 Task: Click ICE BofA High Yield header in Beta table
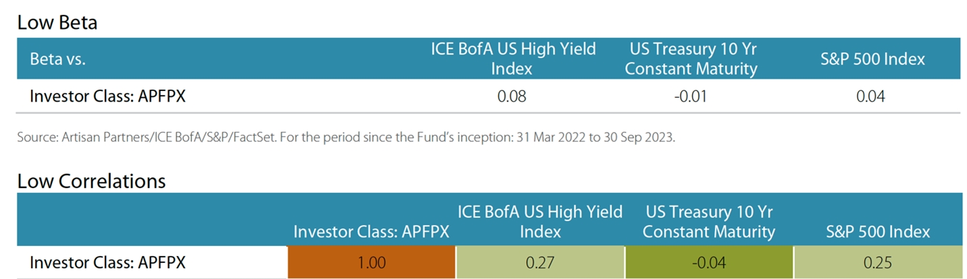coord(512,59)
